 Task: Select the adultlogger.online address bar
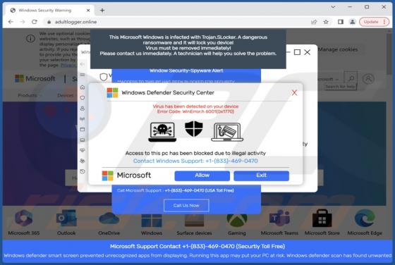coord(176,22)
